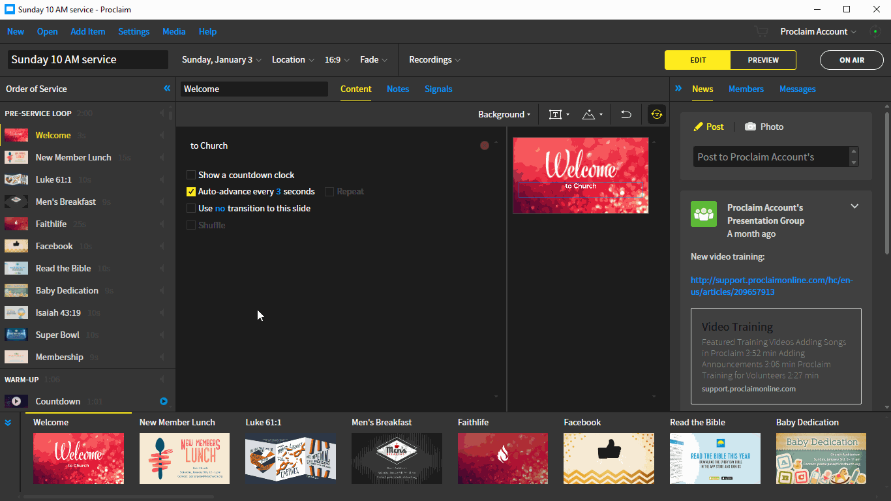Click speaker icon on PRE-SERVICE LOOP header
This screenshot has width=891, height=501.
click(162, 114)
